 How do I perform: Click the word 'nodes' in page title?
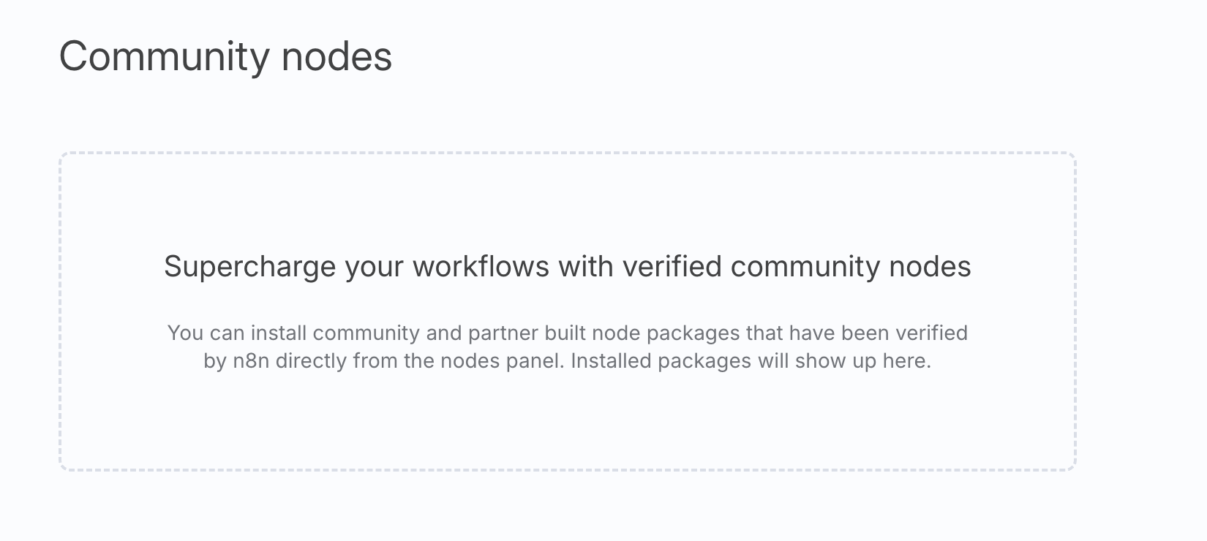[337, 57]
